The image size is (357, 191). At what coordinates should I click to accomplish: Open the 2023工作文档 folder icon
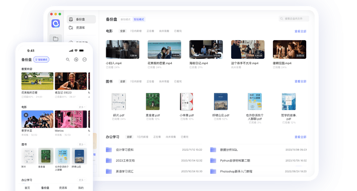pos(109,160)
